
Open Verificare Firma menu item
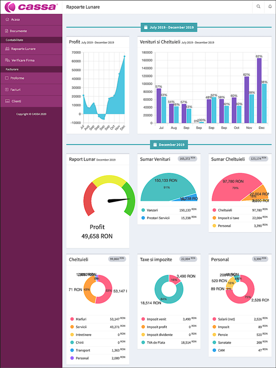pyautogui.click(x=31, y=60)
